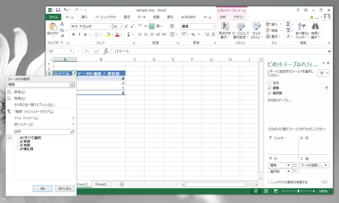Toggle Italic formatting
The height and width of the screenshot is (203, 339).
(x=80, y=34)
